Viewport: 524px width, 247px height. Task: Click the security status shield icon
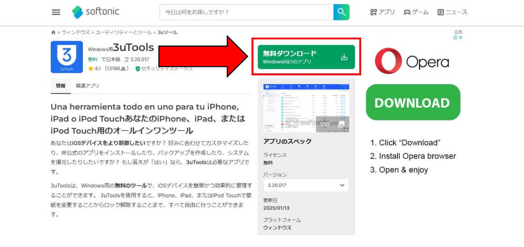click(x=138, y=69)
